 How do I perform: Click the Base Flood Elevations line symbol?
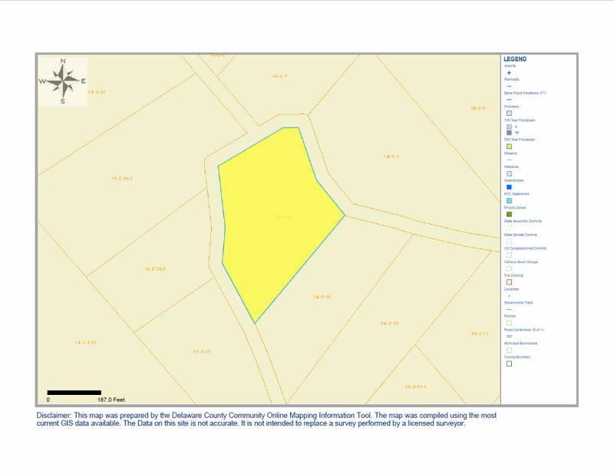coord(509,100)
